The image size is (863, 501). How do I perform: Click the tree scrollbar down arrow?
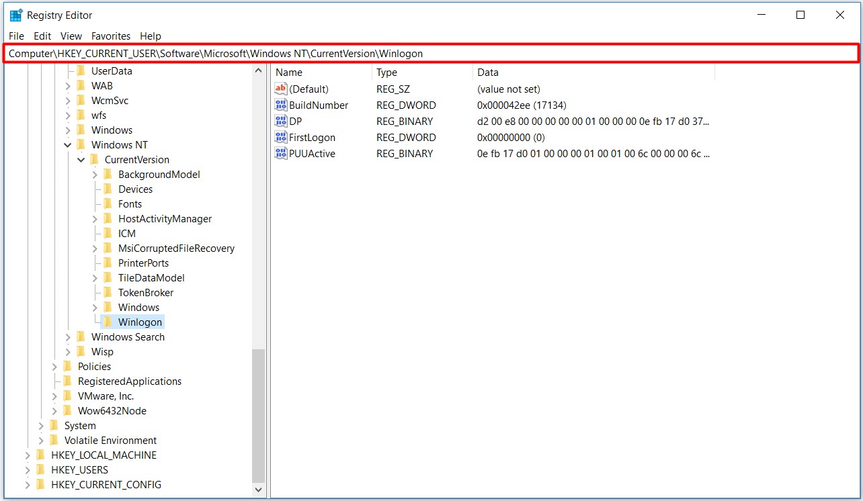coord(259,490)
